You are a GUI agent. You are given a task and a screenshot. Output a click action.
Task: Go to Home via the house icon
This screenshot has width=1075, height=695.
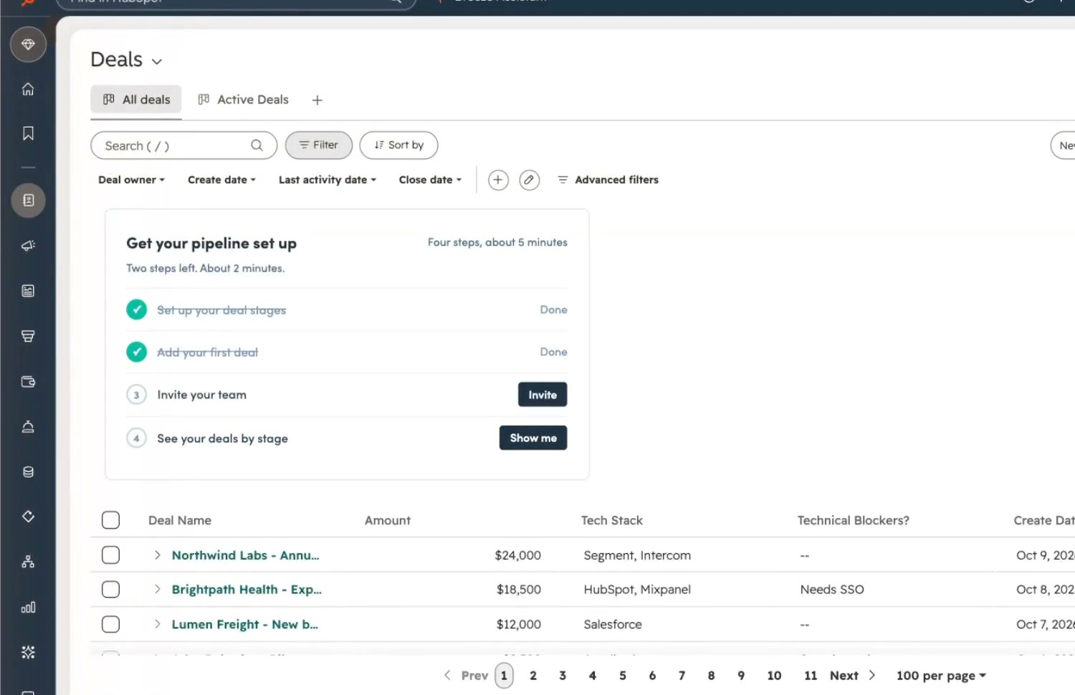28,89
